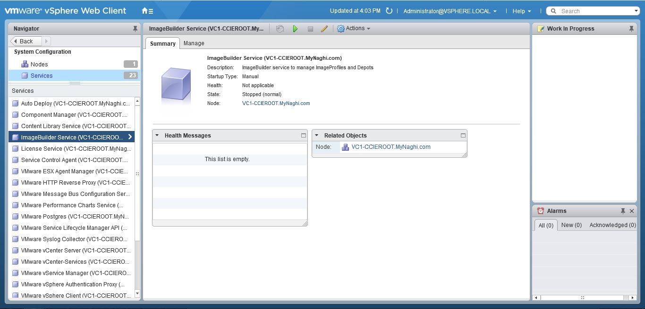
Task: Maximize the Health Messages portlet
Action: (304, 136)
